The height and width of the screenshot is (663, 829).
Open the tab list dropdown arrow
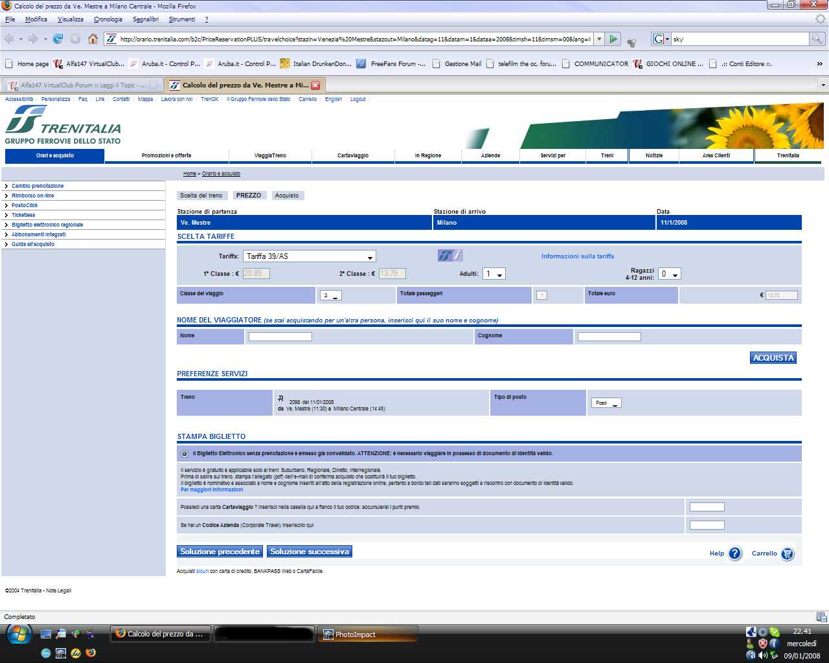click(x=823, y=85)
